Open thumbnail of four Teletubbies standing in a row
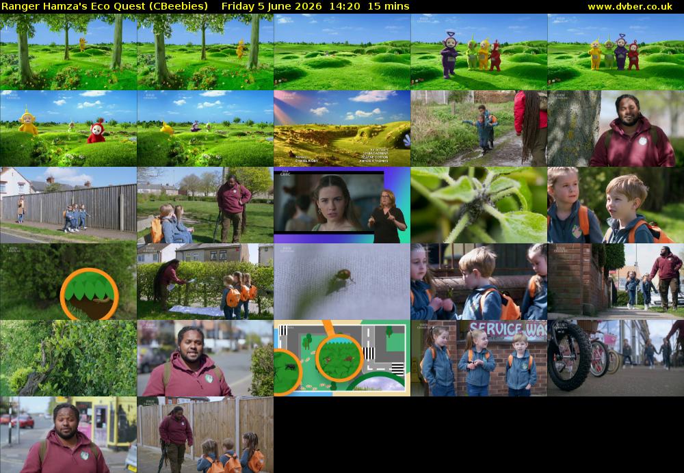The height and width of the screenshot is (473, 684). (616, 52)
